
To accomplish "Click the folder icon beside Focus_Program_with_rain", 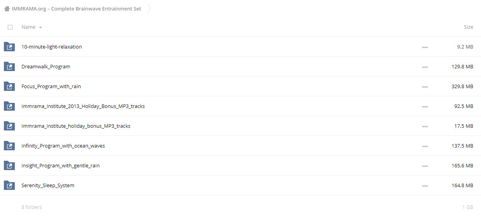I will click(9, 87).
